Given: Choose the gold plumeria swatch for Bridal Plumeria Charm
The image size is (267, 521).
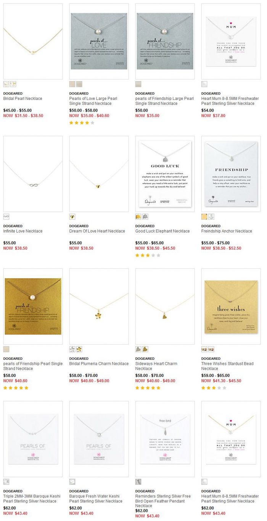Looking at the screenshot, I should (79, 349).
